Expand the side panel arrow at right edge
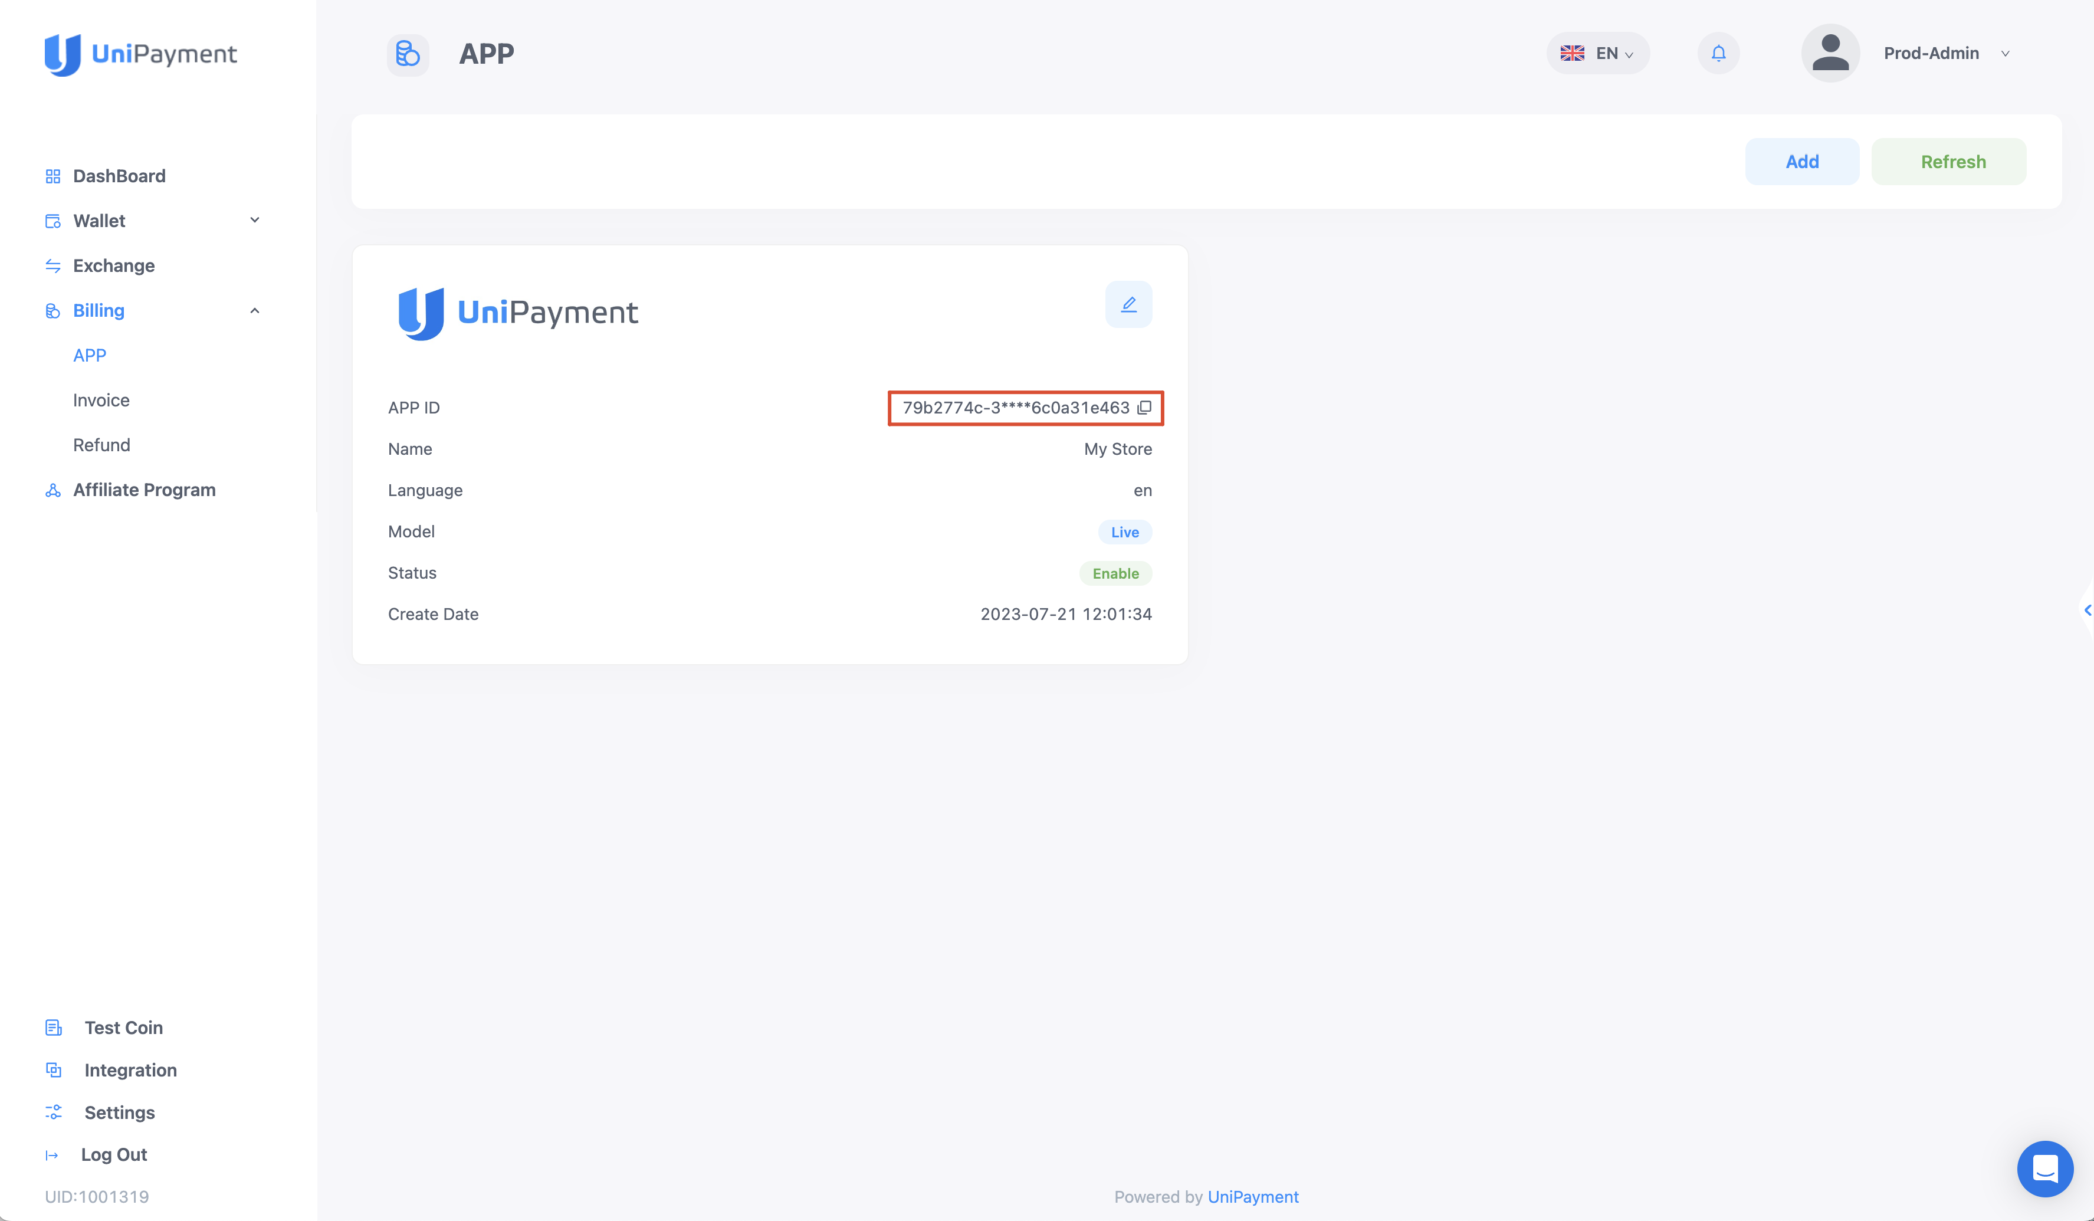This screenshot has width=2094, height=1221. 2086,610
